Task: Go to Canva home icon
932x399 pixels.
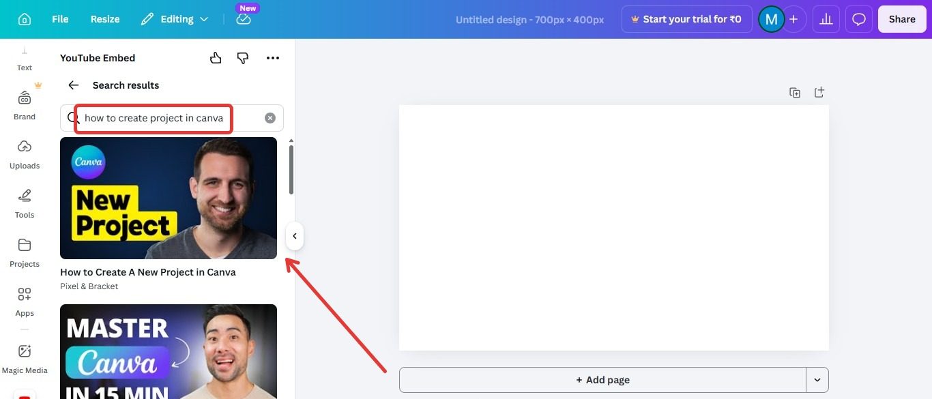Action: (25, 19)
